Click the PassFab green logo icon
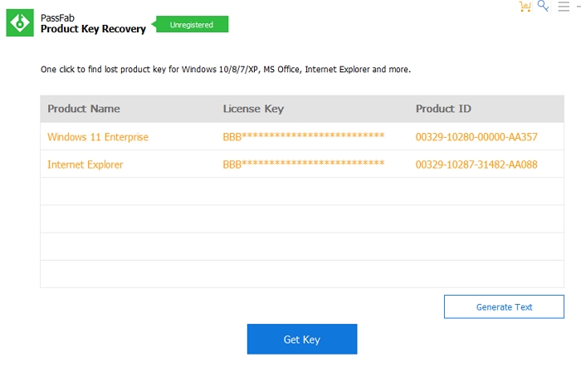The width and height of the screenshot is (581, 377). (20, 22)
